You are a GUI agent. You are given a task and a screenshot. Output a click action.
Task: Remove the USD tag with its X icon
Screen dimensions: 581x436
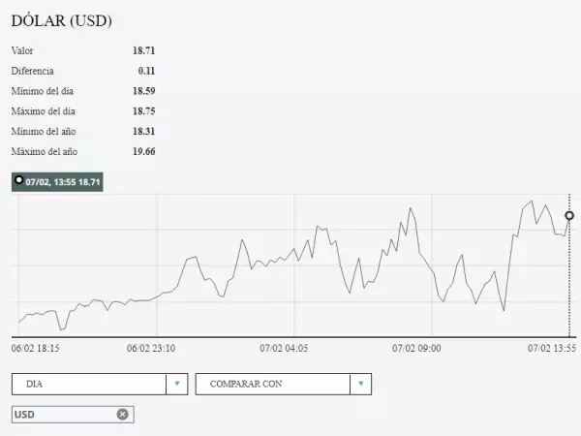122,415
